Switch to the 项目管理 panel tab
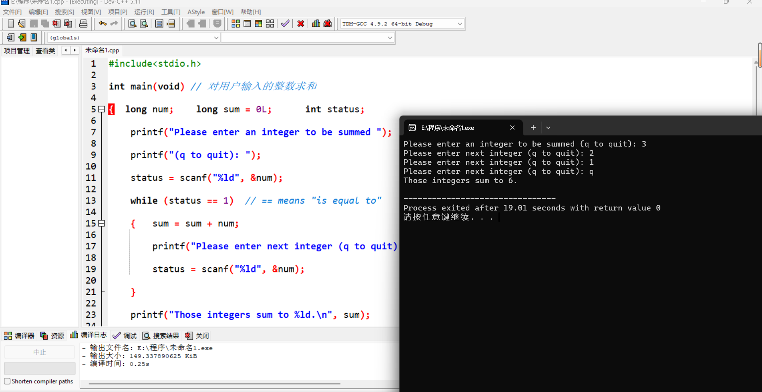762x392 pixels. tap(17, 51)
